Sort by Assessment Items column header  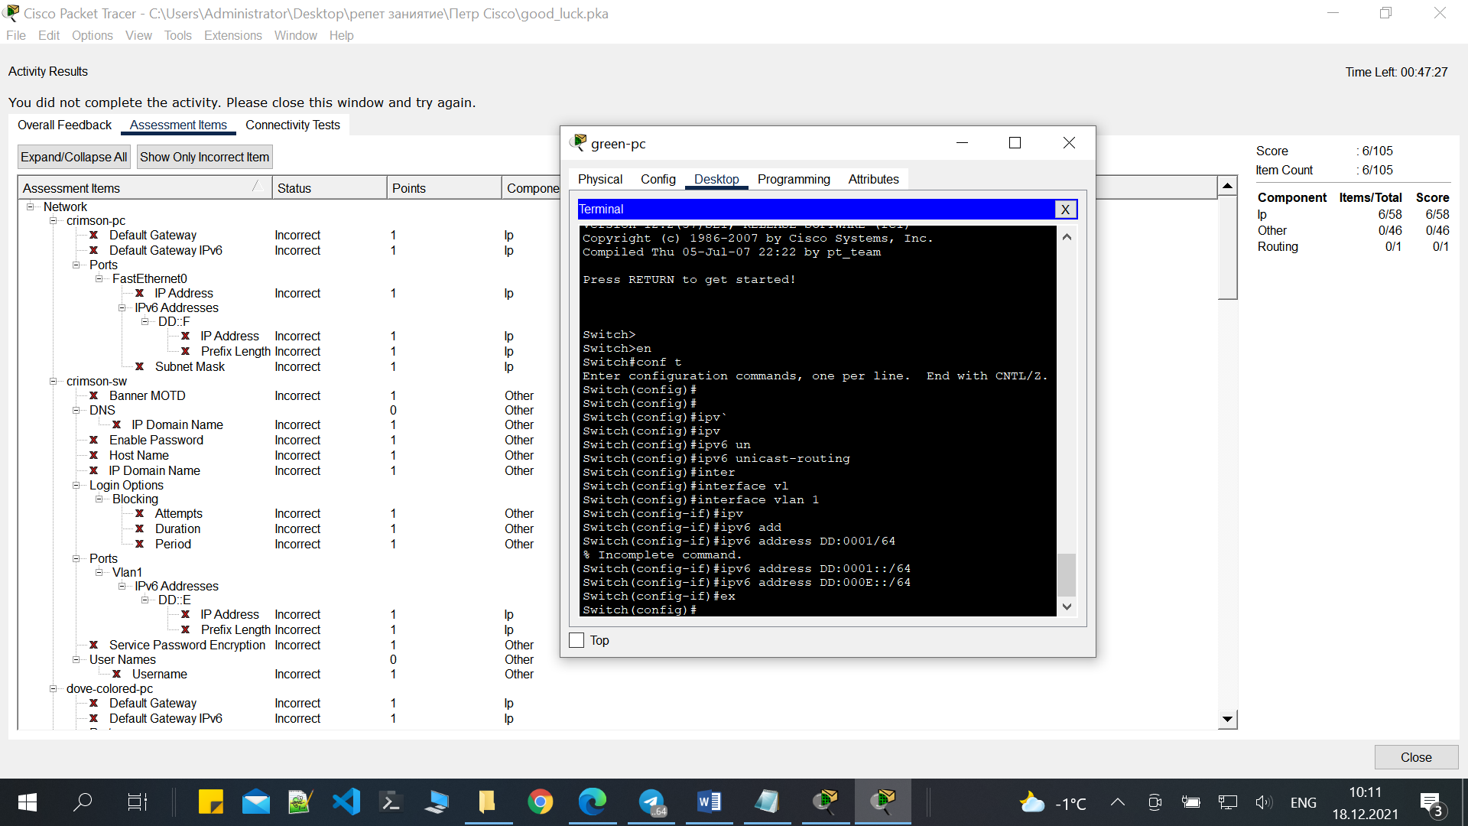pyautogui.click(x=145, y=188)
